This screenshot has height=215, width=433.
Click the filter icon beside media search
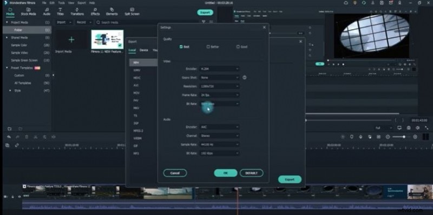pos(204,22)
